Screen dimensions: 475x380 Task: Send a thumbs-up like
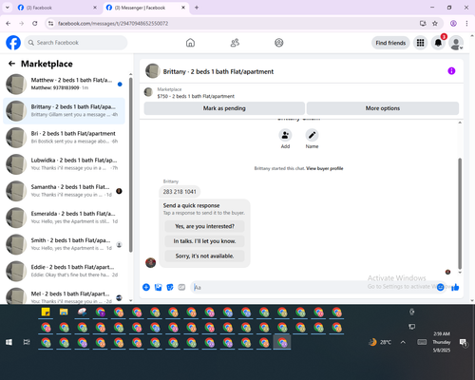coord(455,287)
